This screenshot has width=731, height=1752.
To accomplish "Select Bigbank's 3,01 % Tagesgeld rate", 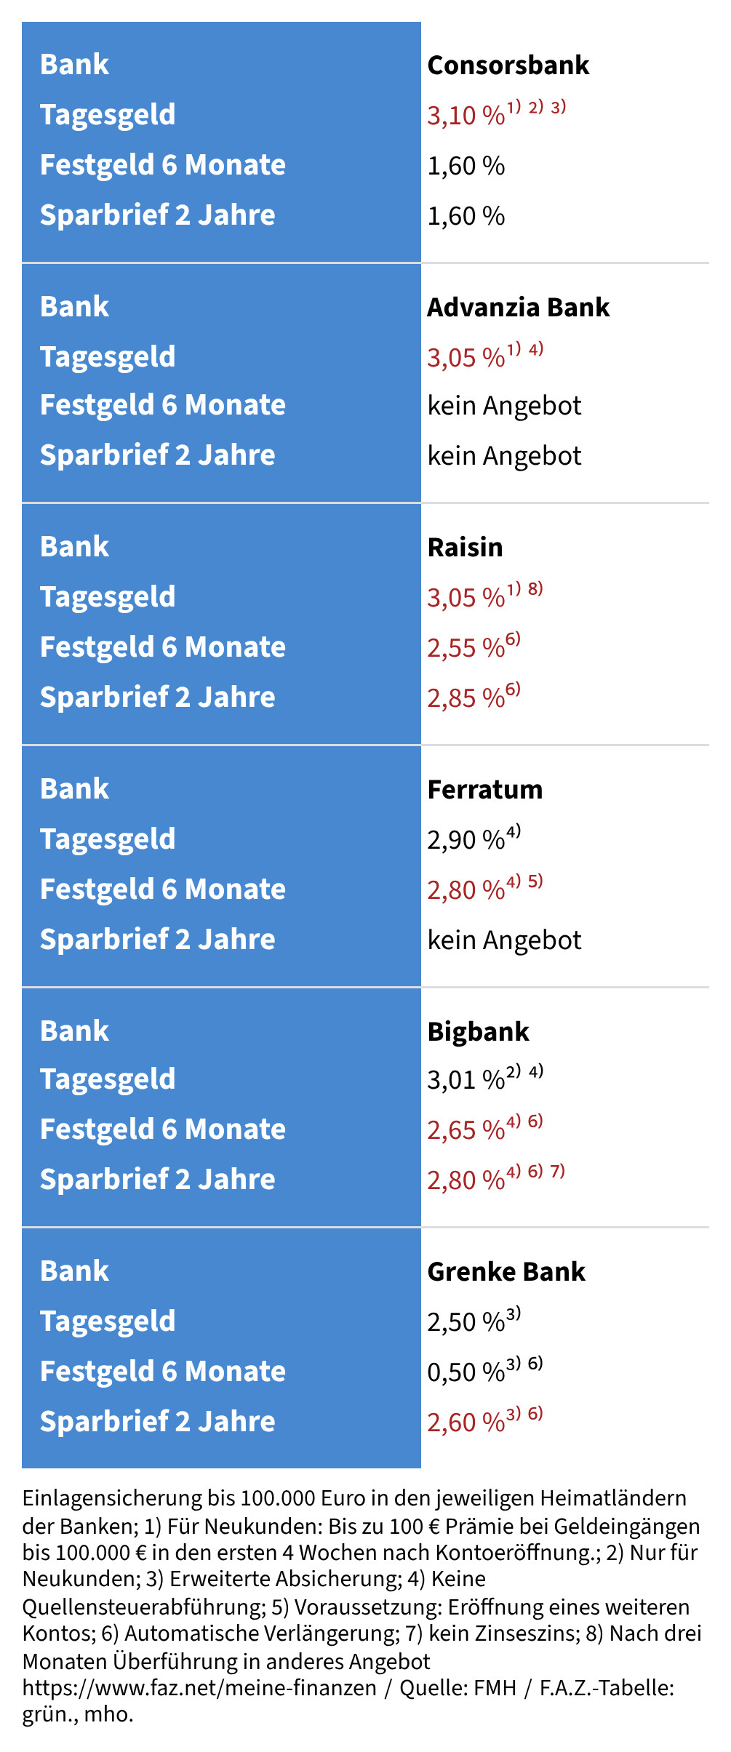I will pyautogui.click(x=466, y=1080).
